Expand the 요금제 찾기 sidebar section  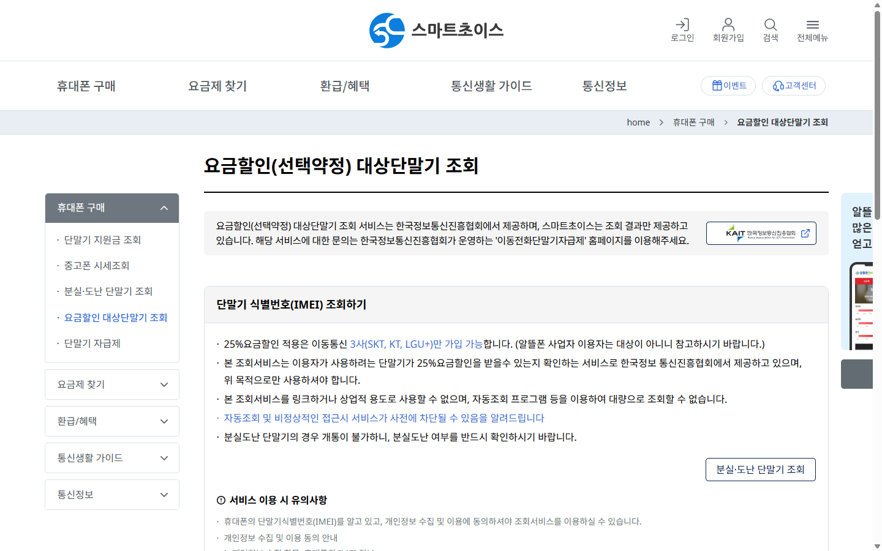(112, 384)
